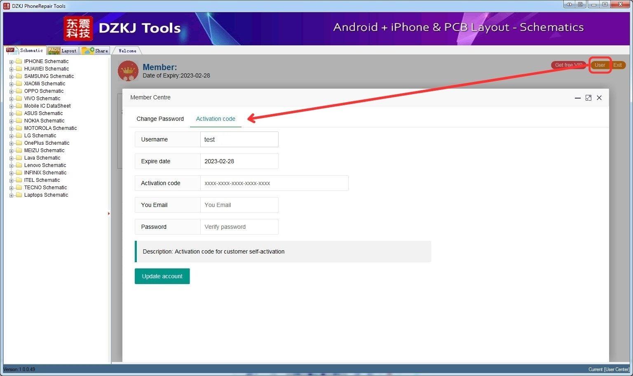
Task: Click the dock-window title bar button
Action: tap(580, 5)
